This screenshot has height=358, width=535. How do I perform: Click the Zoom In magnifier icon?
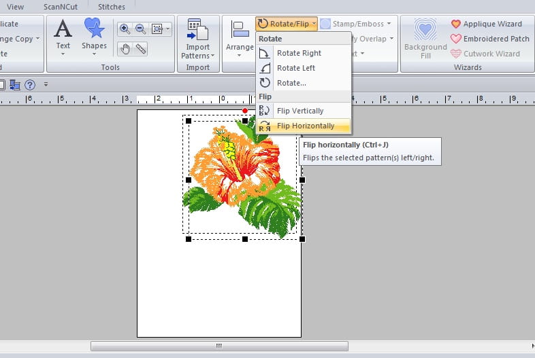(x=125, y=29)
